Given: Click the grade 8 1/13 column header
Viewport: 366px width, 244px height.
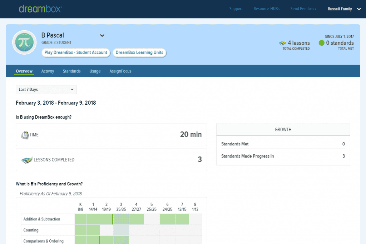Looking at the screenshot, I should tap(195, 207).
